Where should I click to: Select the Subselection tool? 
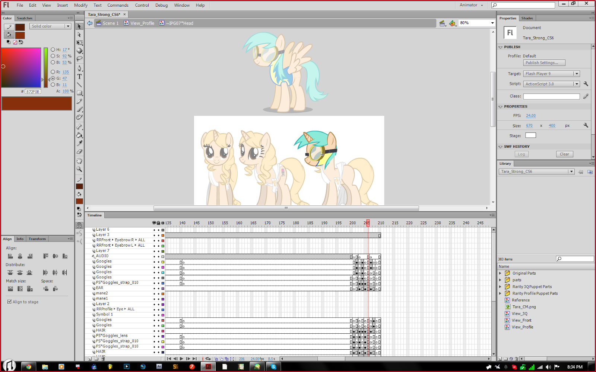[x=79, y=35]
